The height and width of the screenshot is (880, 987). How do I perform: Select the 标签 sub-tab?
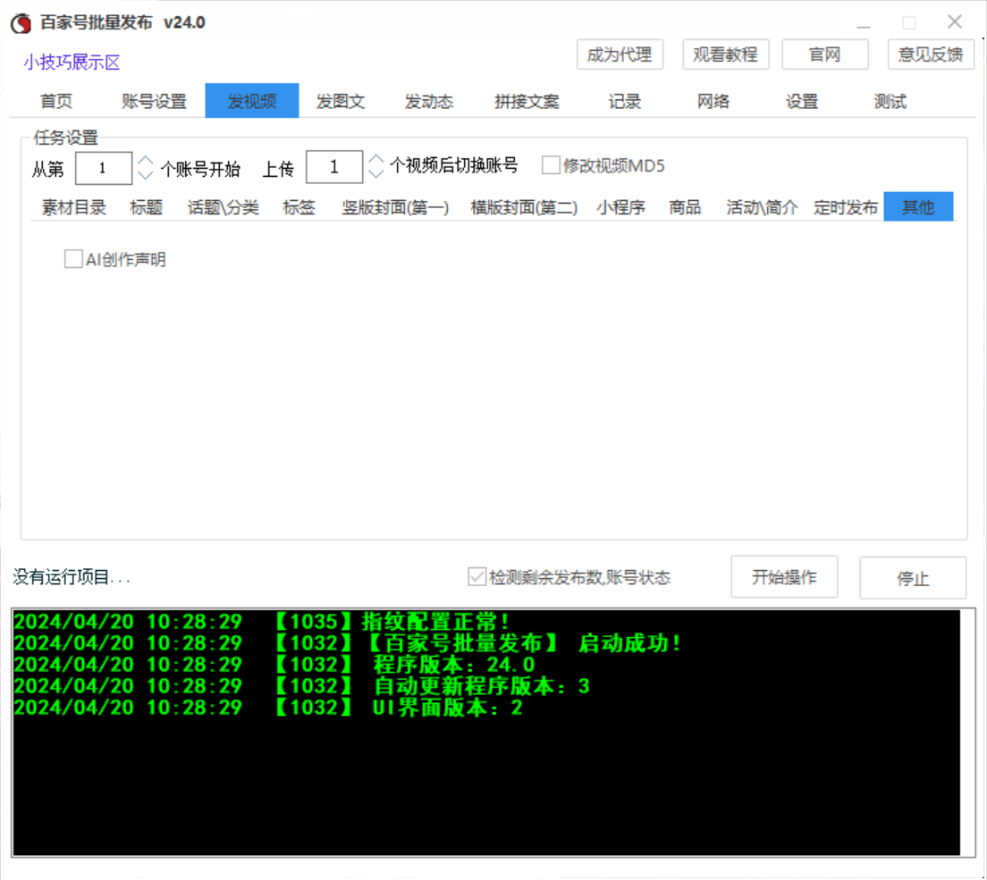(x=299, y=207)
